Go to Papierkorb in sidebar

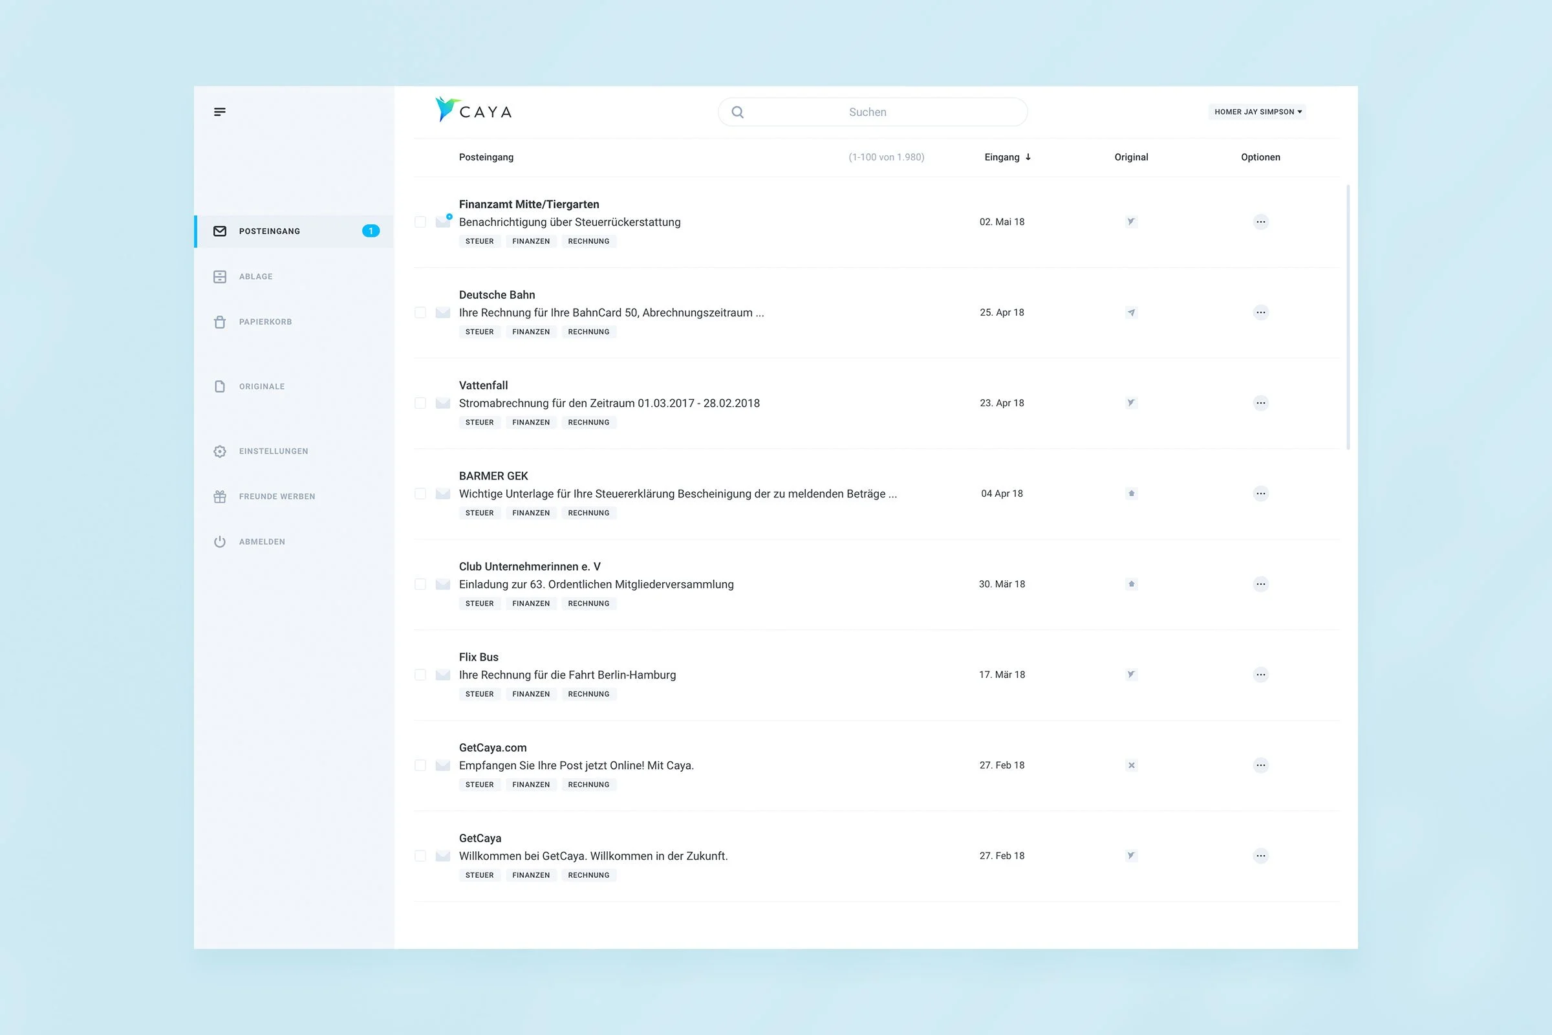[x=264, y=322]
